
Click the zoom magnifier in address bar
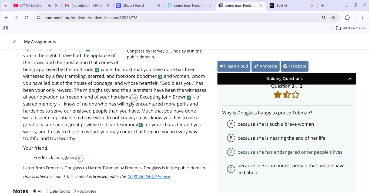click(x=324, y=18)
